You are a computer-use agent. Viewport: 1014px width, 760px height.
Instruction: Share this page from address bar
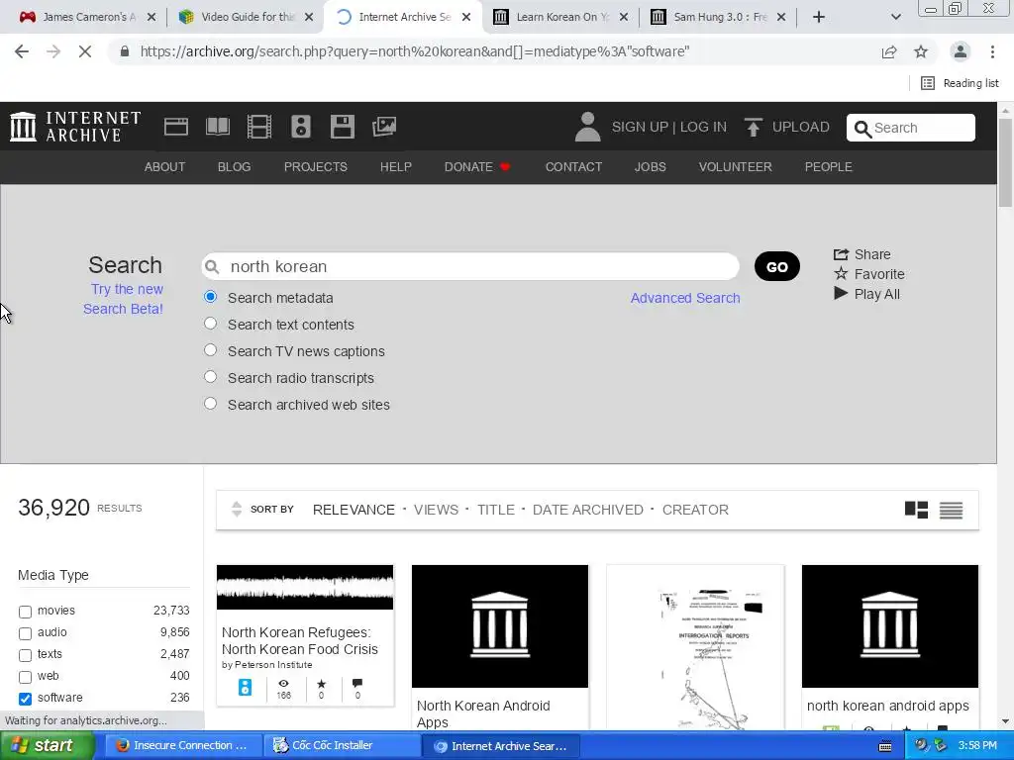(889, 51)
